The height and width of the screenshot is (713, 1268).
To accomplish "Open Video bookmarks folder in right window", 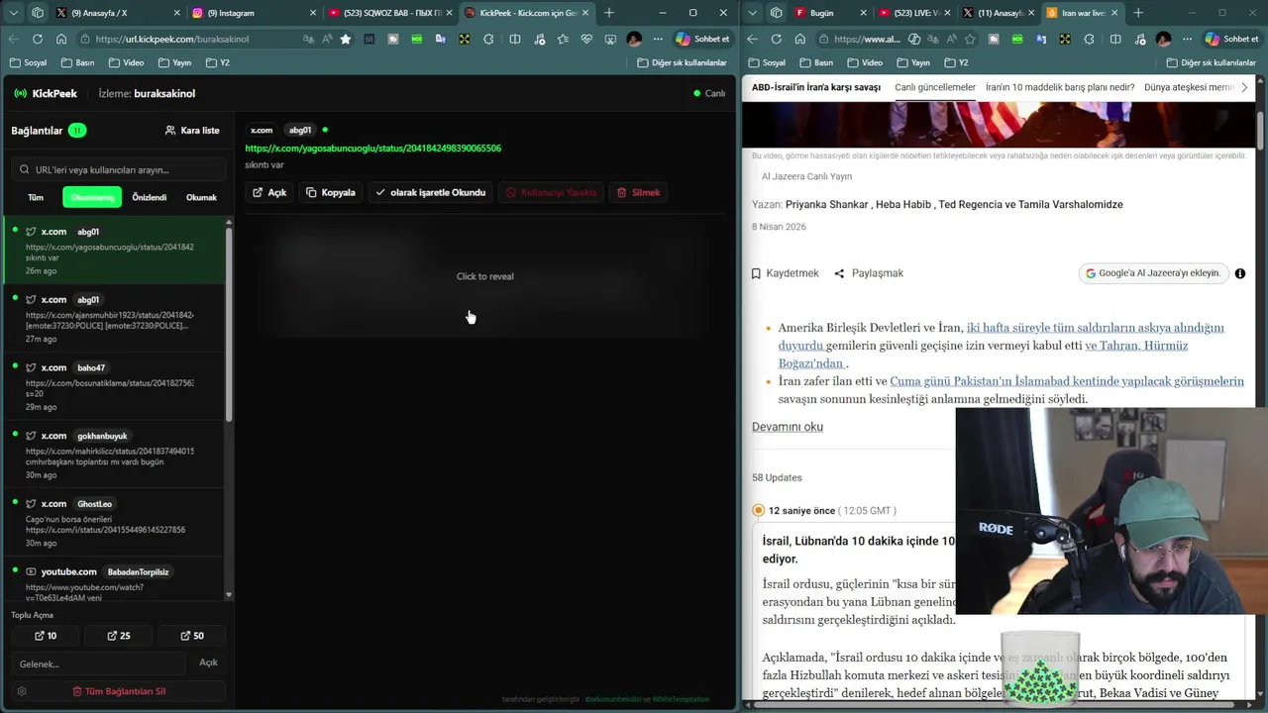I will pyautogui.click(x=863, y=62).
